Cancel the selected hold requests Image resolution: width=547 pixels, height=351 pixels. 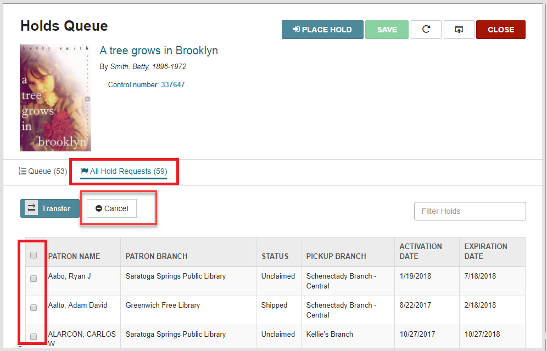pyautogui.click(x=111, y=208)
